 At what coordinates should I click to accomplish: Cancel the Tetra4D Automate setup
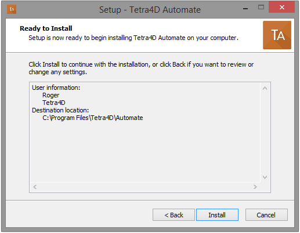pyautogui.click(x=266, y=214)
